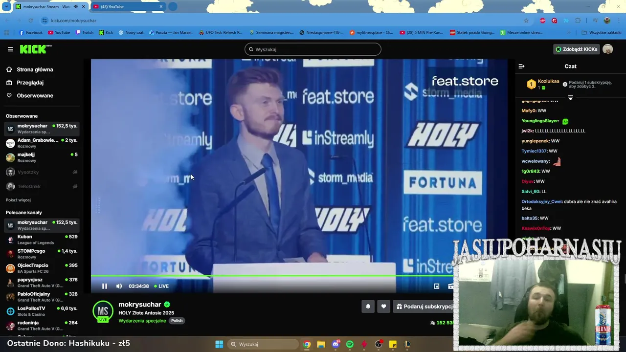626x352 pixels.
Task: Open rudaninja recommended channel
Action: click(x=42, y=326)
